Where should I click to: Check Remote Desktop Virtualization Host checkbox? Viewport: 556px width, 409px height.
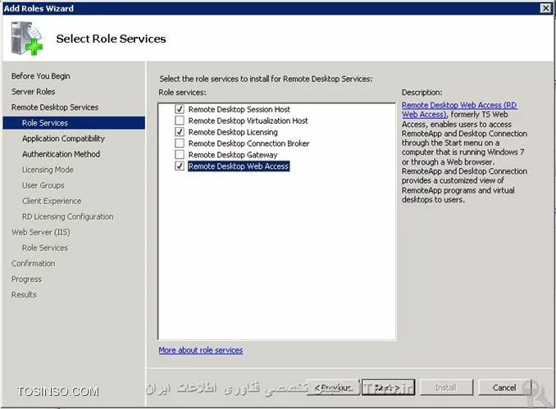click(x=180, y=120)
